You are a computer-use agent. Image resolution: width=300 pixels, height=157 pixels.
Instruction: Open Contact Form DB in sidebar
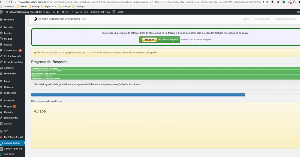coord(13,149)
